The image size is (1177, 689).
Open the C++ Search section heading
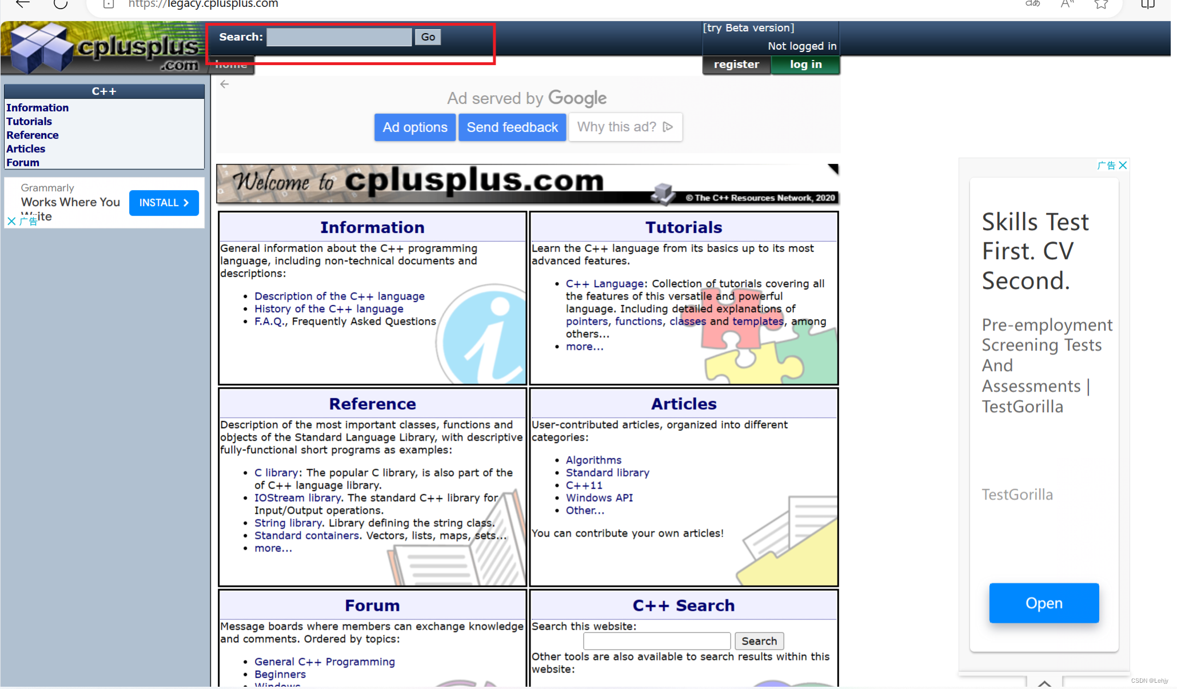pyautogui.click(x=684, y=605)
